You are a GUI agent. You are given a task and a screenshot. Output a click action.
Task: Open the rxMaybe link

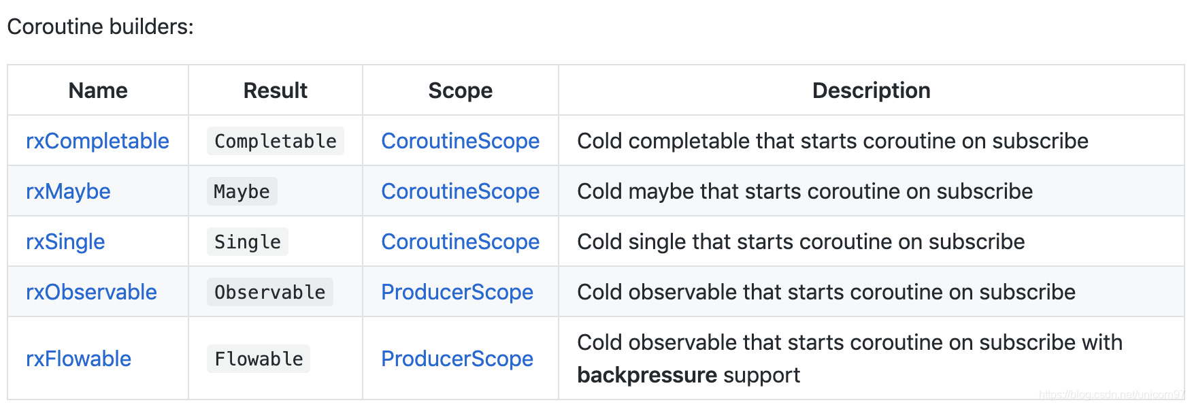(x=68, y=191)
